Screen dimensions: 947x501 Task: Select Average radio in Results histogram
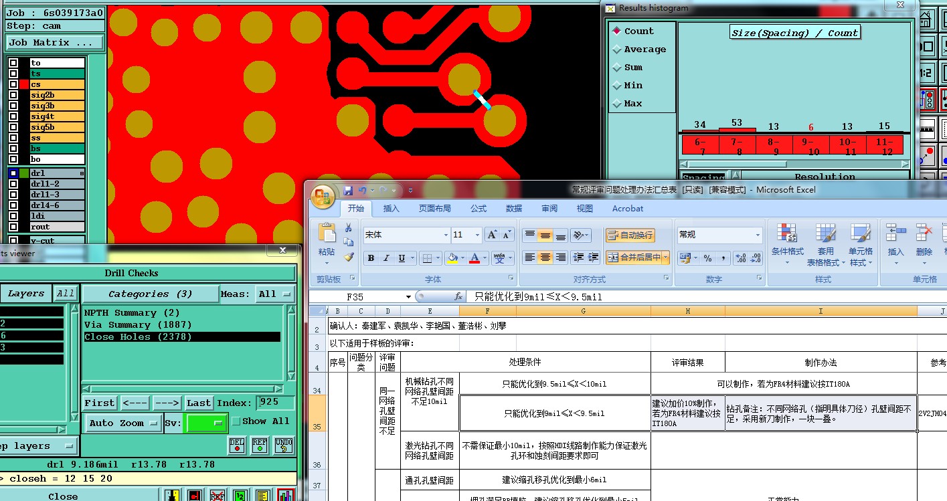(x=617, y=49)
